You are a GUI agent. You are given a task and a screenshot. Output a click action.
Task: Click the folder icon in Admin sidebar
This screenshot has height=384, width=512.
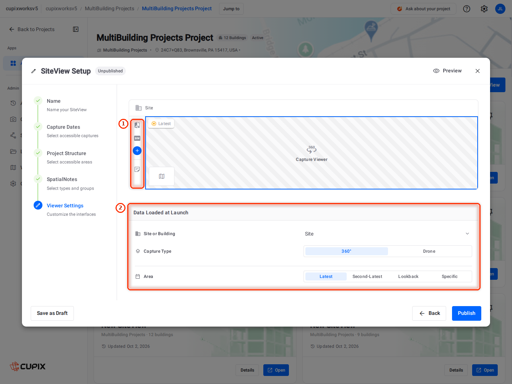point(13,151)
